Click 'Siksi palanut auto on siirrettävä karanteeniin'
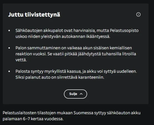The image size is (154, 125). click(60, 77)
